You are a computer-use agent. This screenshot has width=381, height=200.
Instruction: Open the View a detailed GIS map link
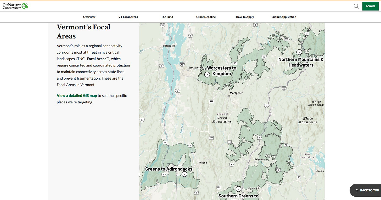(77, 96)
